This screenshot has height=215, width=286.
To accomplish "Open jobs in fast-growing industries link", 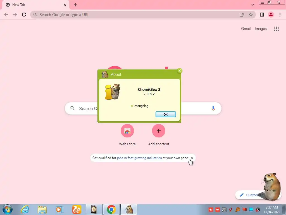I will (x=139, y=158).
